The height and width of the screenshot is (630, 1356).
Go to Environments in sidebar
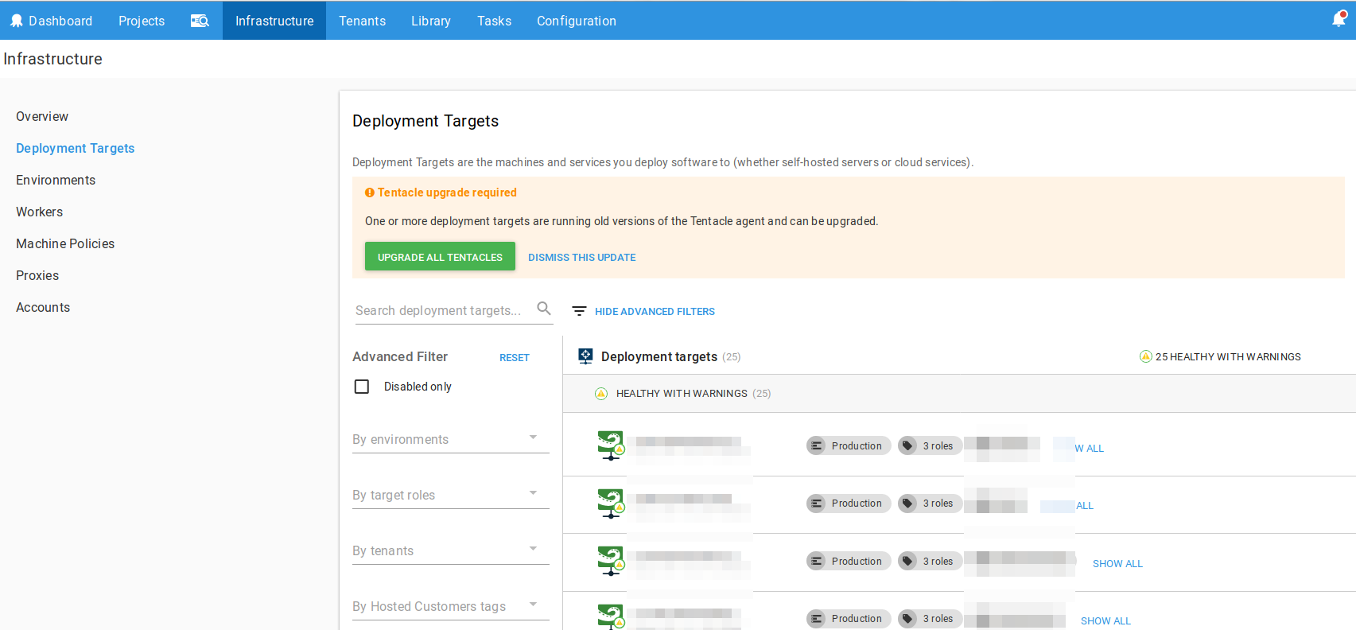pos(56,180)
